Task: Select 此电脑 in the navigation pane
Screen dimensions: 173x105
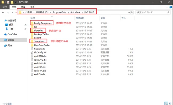Action: [11, 40]
